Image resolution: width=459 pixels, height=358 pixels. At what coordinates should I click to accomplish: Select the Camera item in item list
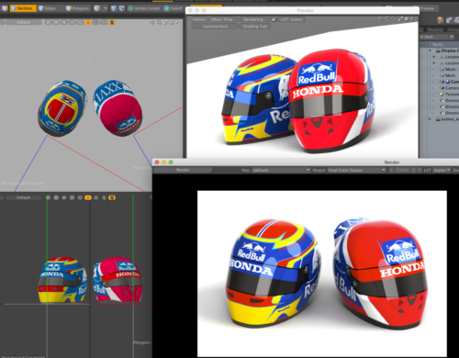[x=452, y=88]
